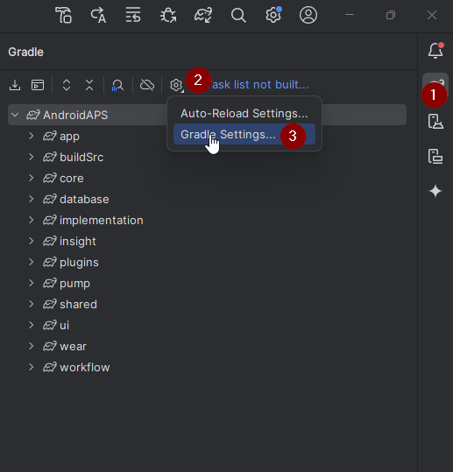Expand the wear module chevron
Image resolution: width=453 pixels, height=472 pixels.
coord(31,346)
